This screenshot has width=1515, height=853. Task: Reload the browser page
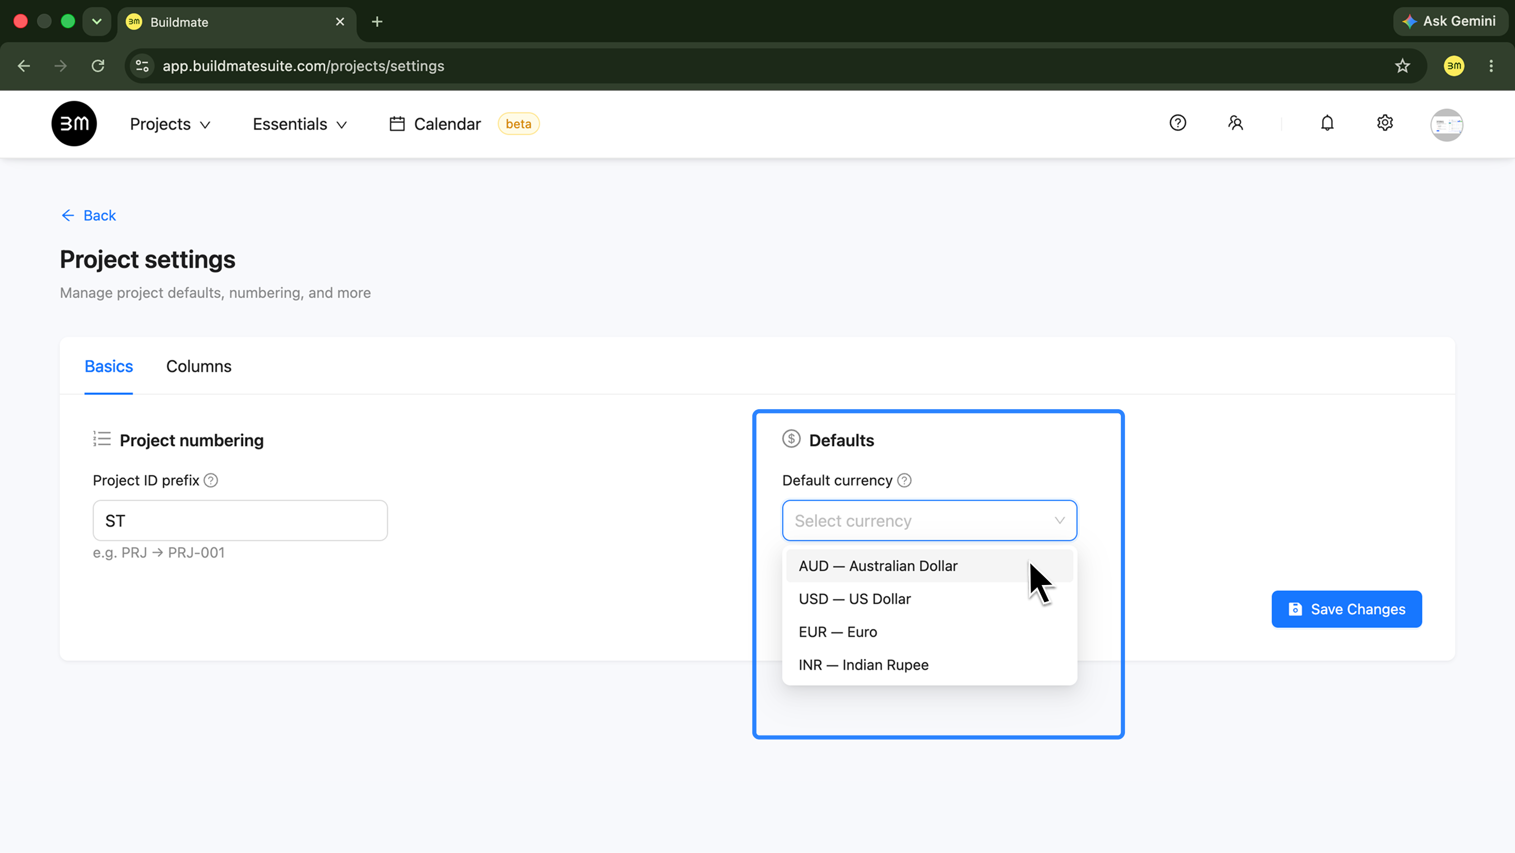click(x=98, y=66)
